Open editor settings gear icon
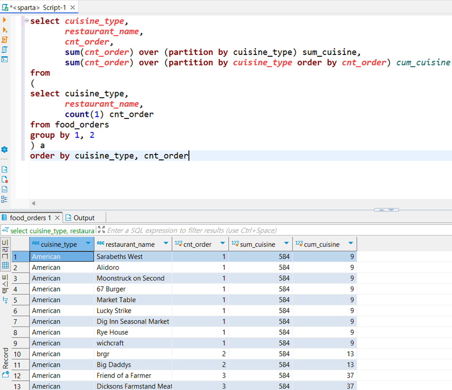Screen dimensions: 452x390 point(4,150)
